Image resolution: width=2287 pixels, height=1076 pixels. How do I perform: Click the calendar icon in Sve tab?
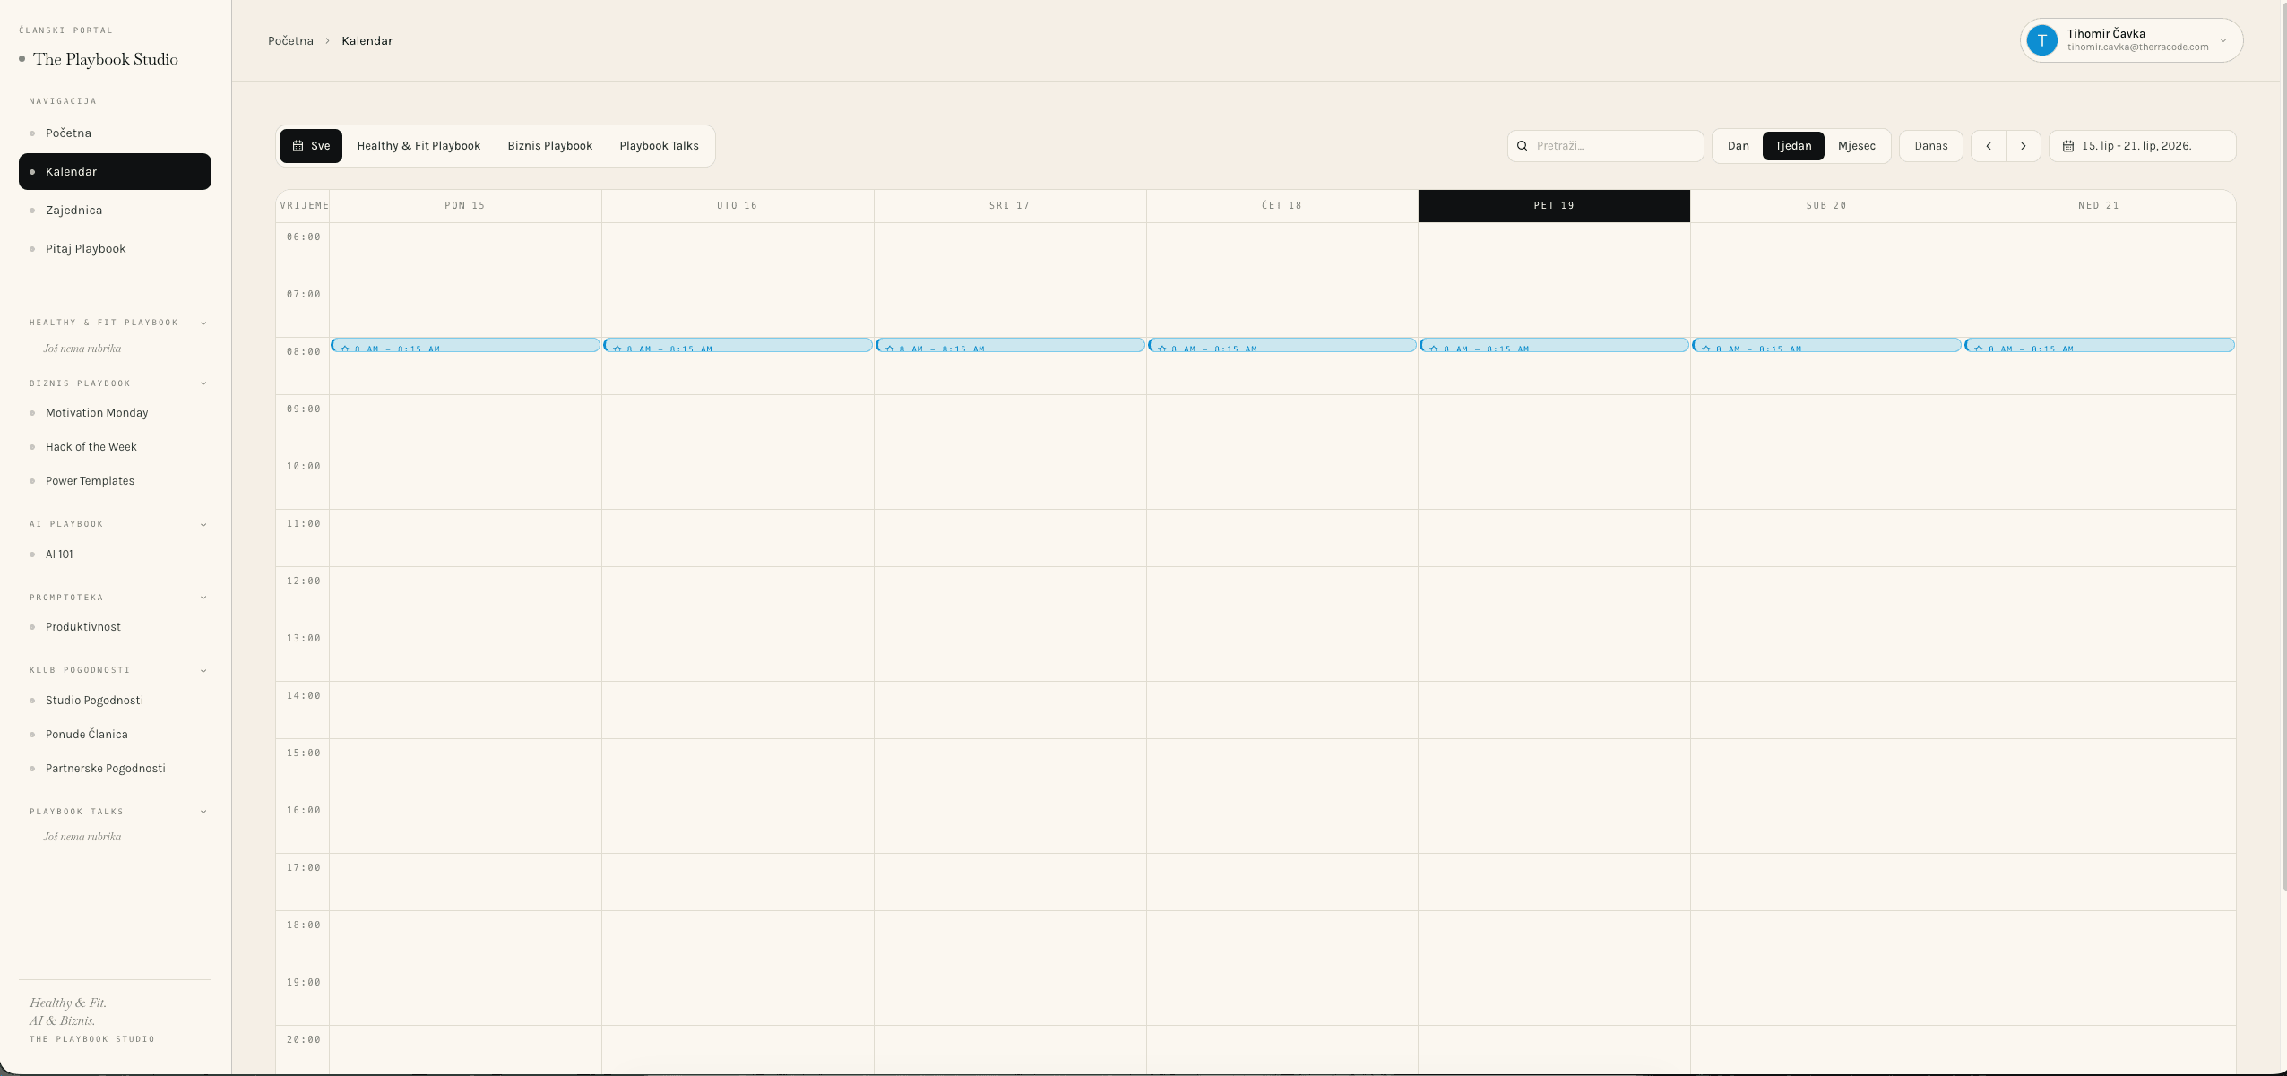298,146
